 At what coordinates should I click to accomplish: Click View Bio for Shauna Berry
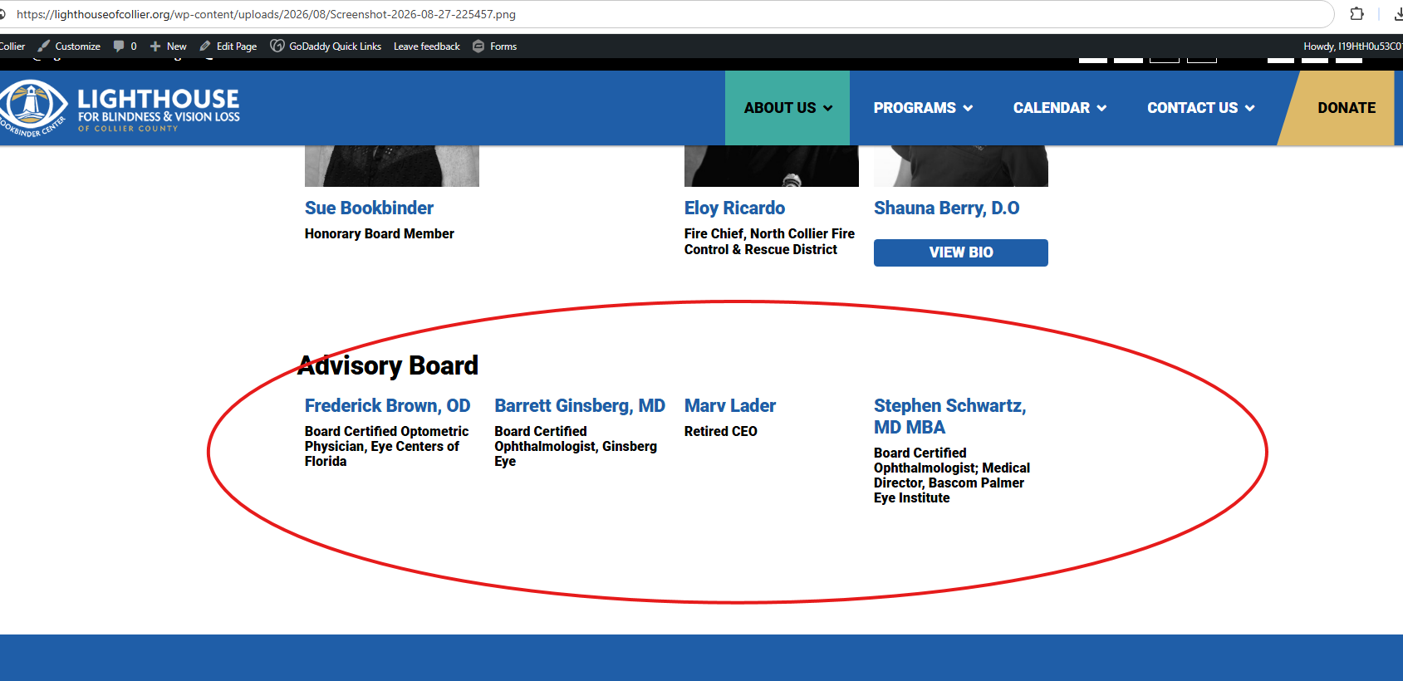(x=961, y=252)
